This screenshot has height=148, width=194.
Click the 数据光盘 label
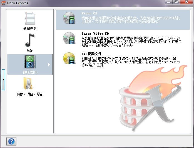point(30,29)
